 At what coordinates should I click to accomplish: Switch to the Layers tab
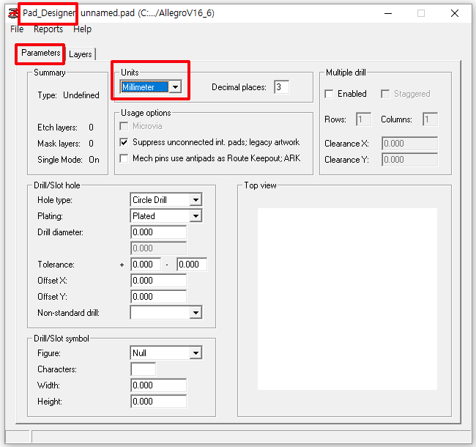[x=80, y=54]
